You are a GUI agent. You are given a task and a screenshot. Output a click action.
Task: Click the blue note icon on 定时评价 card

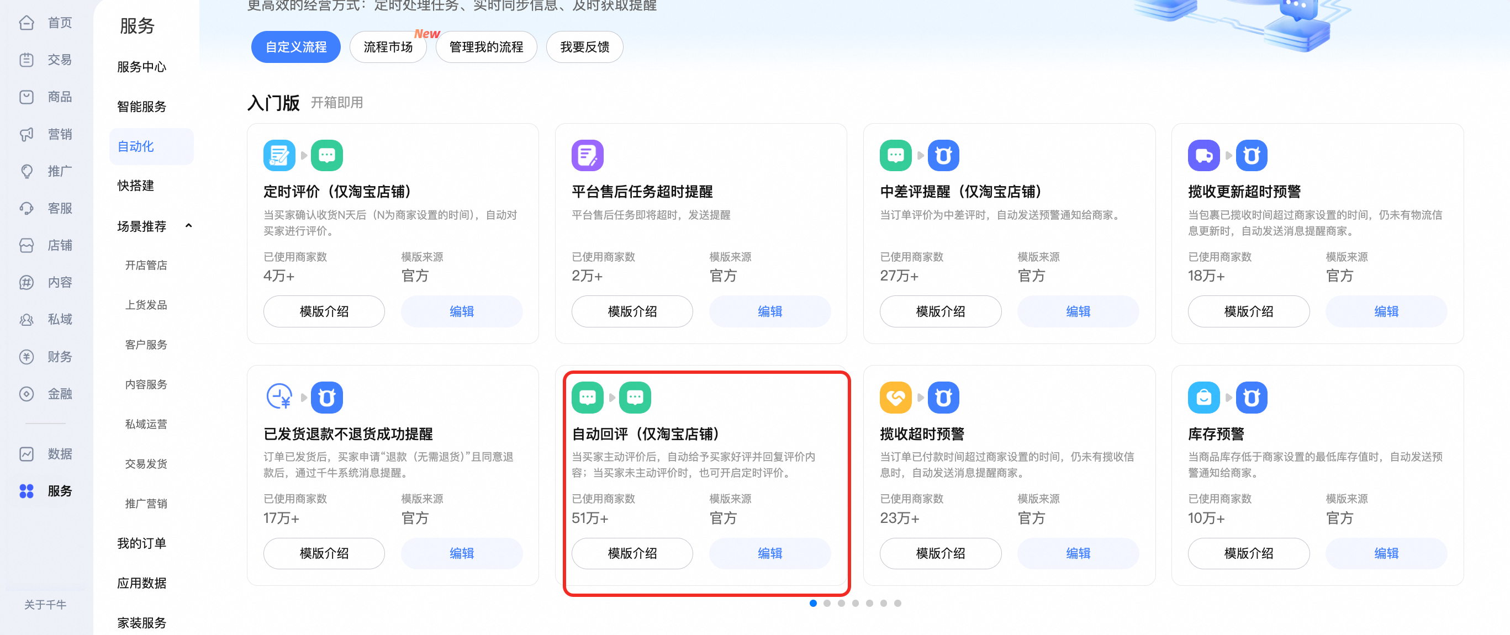279,155
